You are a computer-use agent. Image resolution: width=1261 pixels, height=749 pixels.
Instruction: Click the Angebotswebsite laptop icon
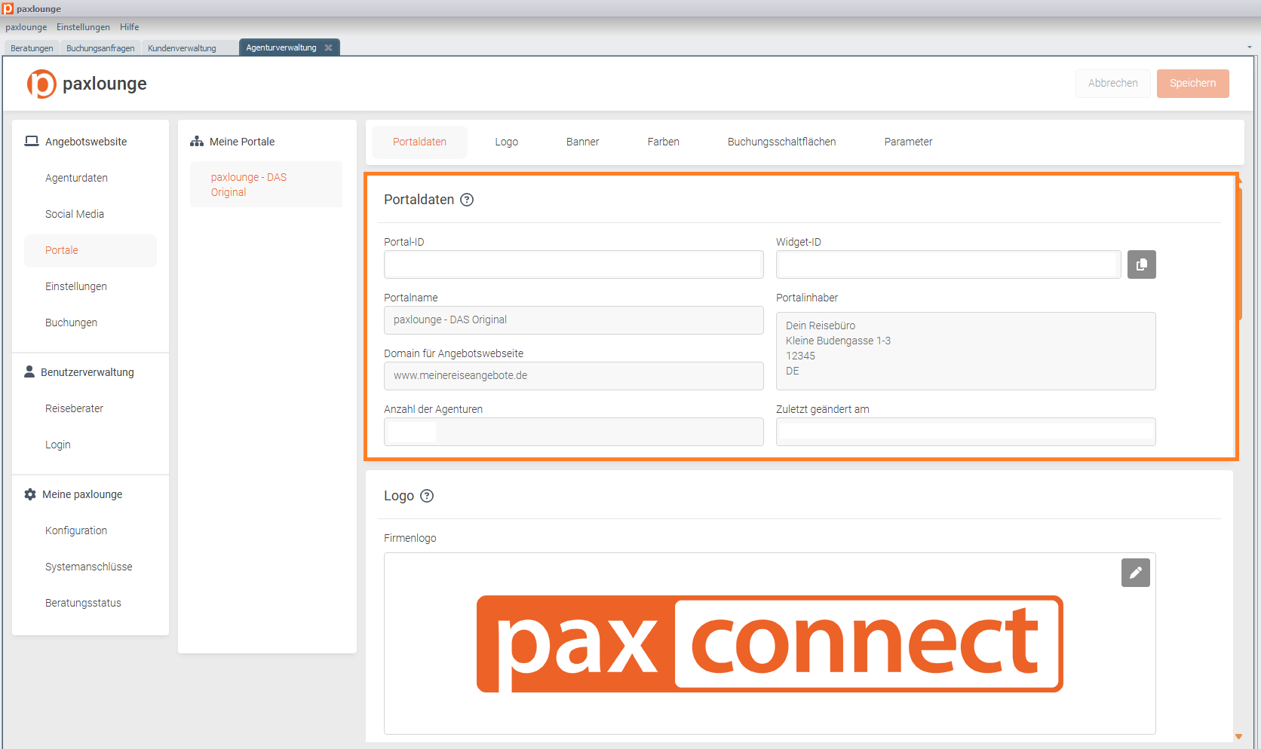tap(32, 141)
